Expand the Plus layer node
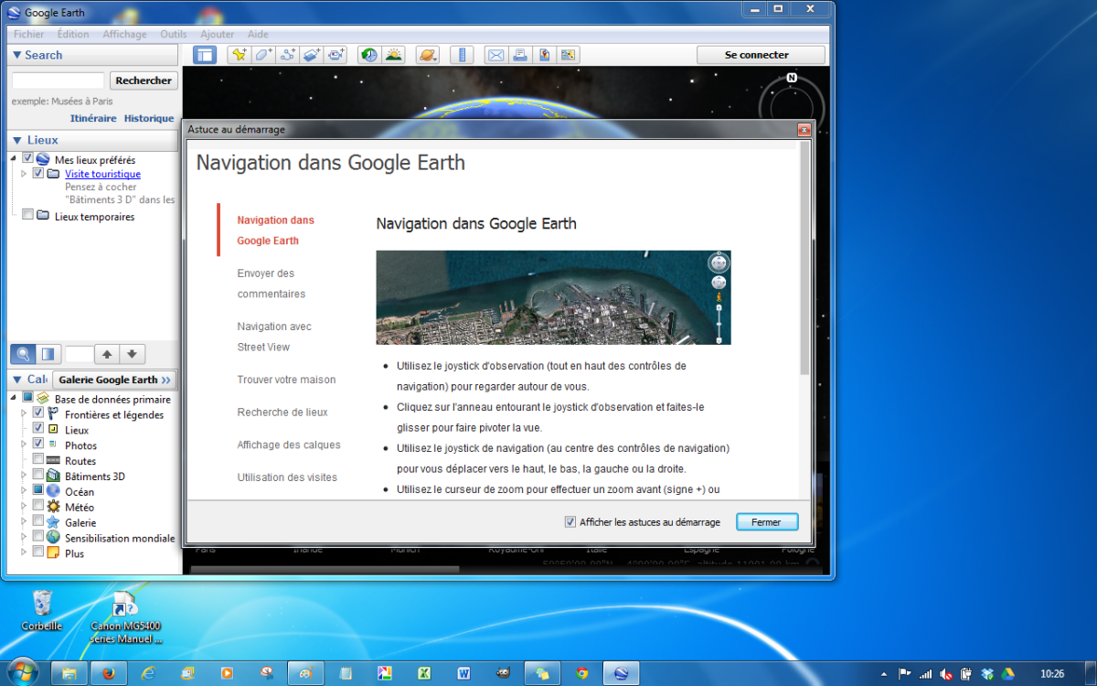Screen dimensions: 1097x686 coord(24,553)
